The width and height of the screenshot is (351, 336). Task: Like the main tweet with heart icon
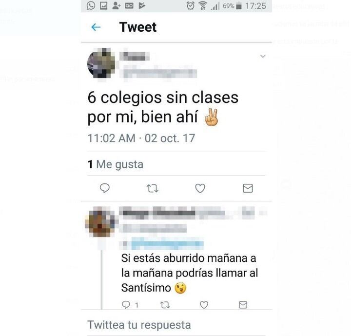[x=200, y=188]
